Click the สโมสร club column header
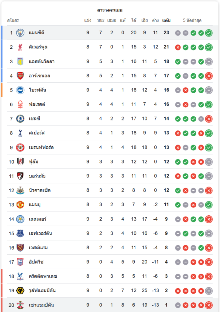Viewport: 220px width, 312px height. click(13, 21)
